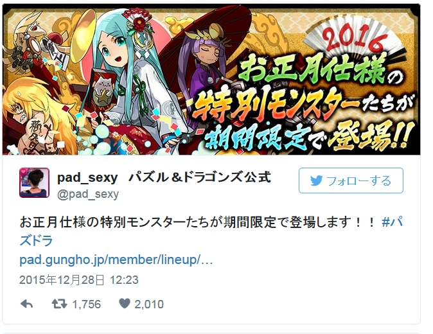Click the 1,756 retweet count

87,304
